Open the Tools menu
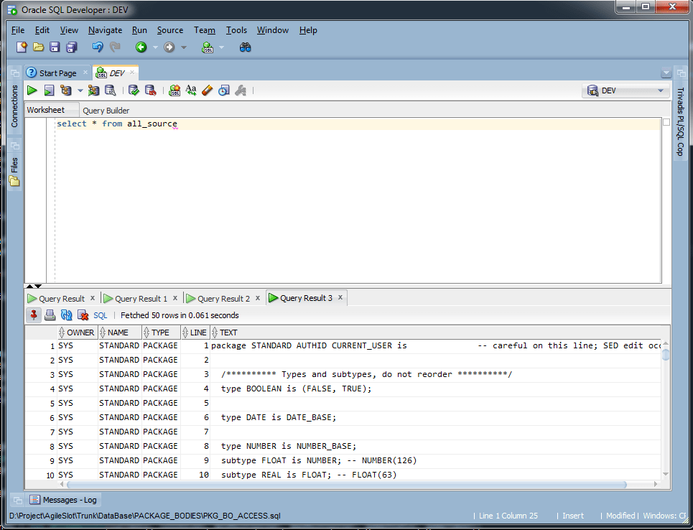Image resolution: width=693 pixels, height=530 pixels. pyautogui.click(x=236, y=30)
